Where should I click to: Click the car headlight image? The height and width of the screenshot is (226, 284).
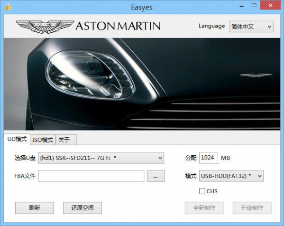[x=90, y=75]
